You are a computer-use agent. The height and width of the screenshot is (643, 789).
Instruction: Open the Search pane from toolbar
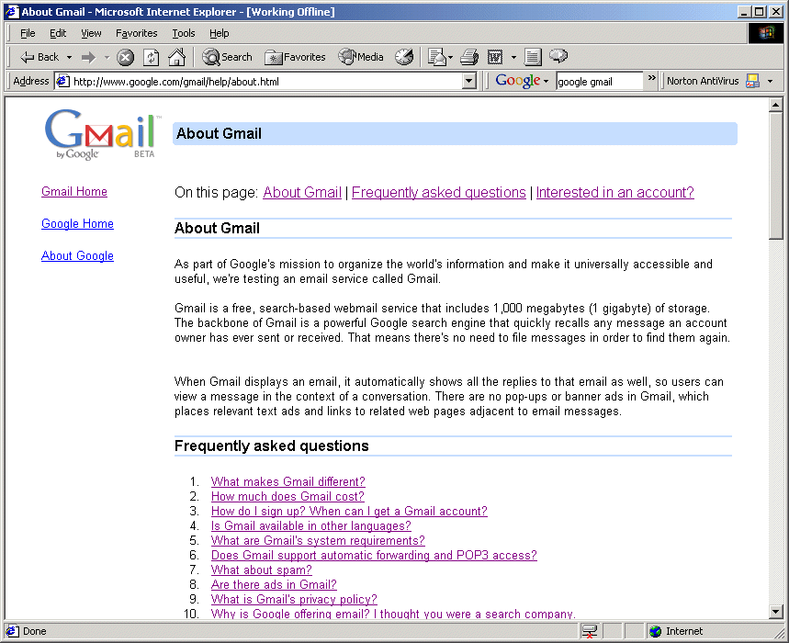227,57
